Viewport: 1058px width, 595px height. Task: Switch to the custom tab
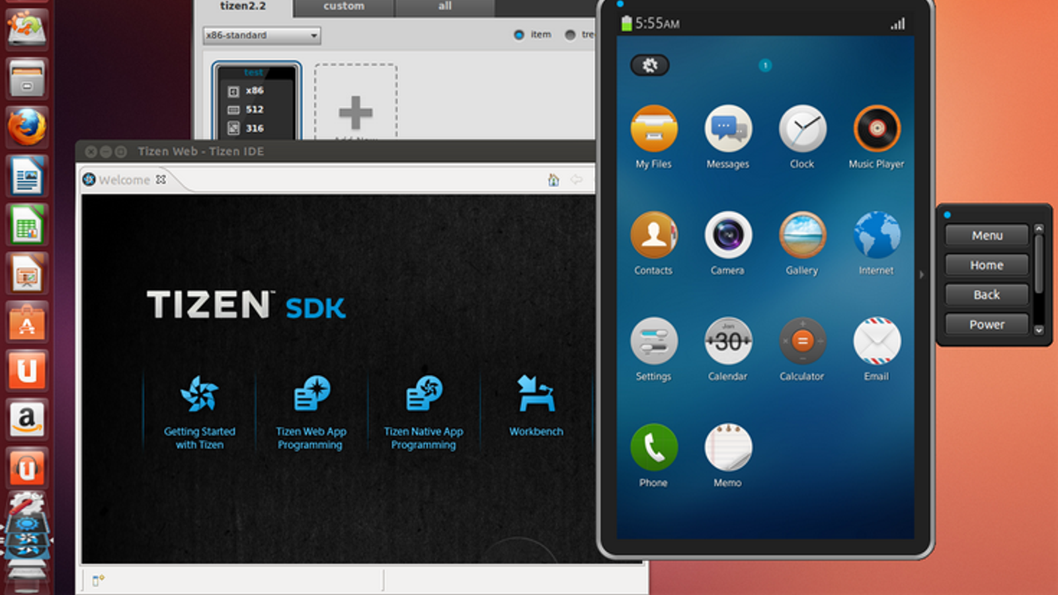point(344,7)
